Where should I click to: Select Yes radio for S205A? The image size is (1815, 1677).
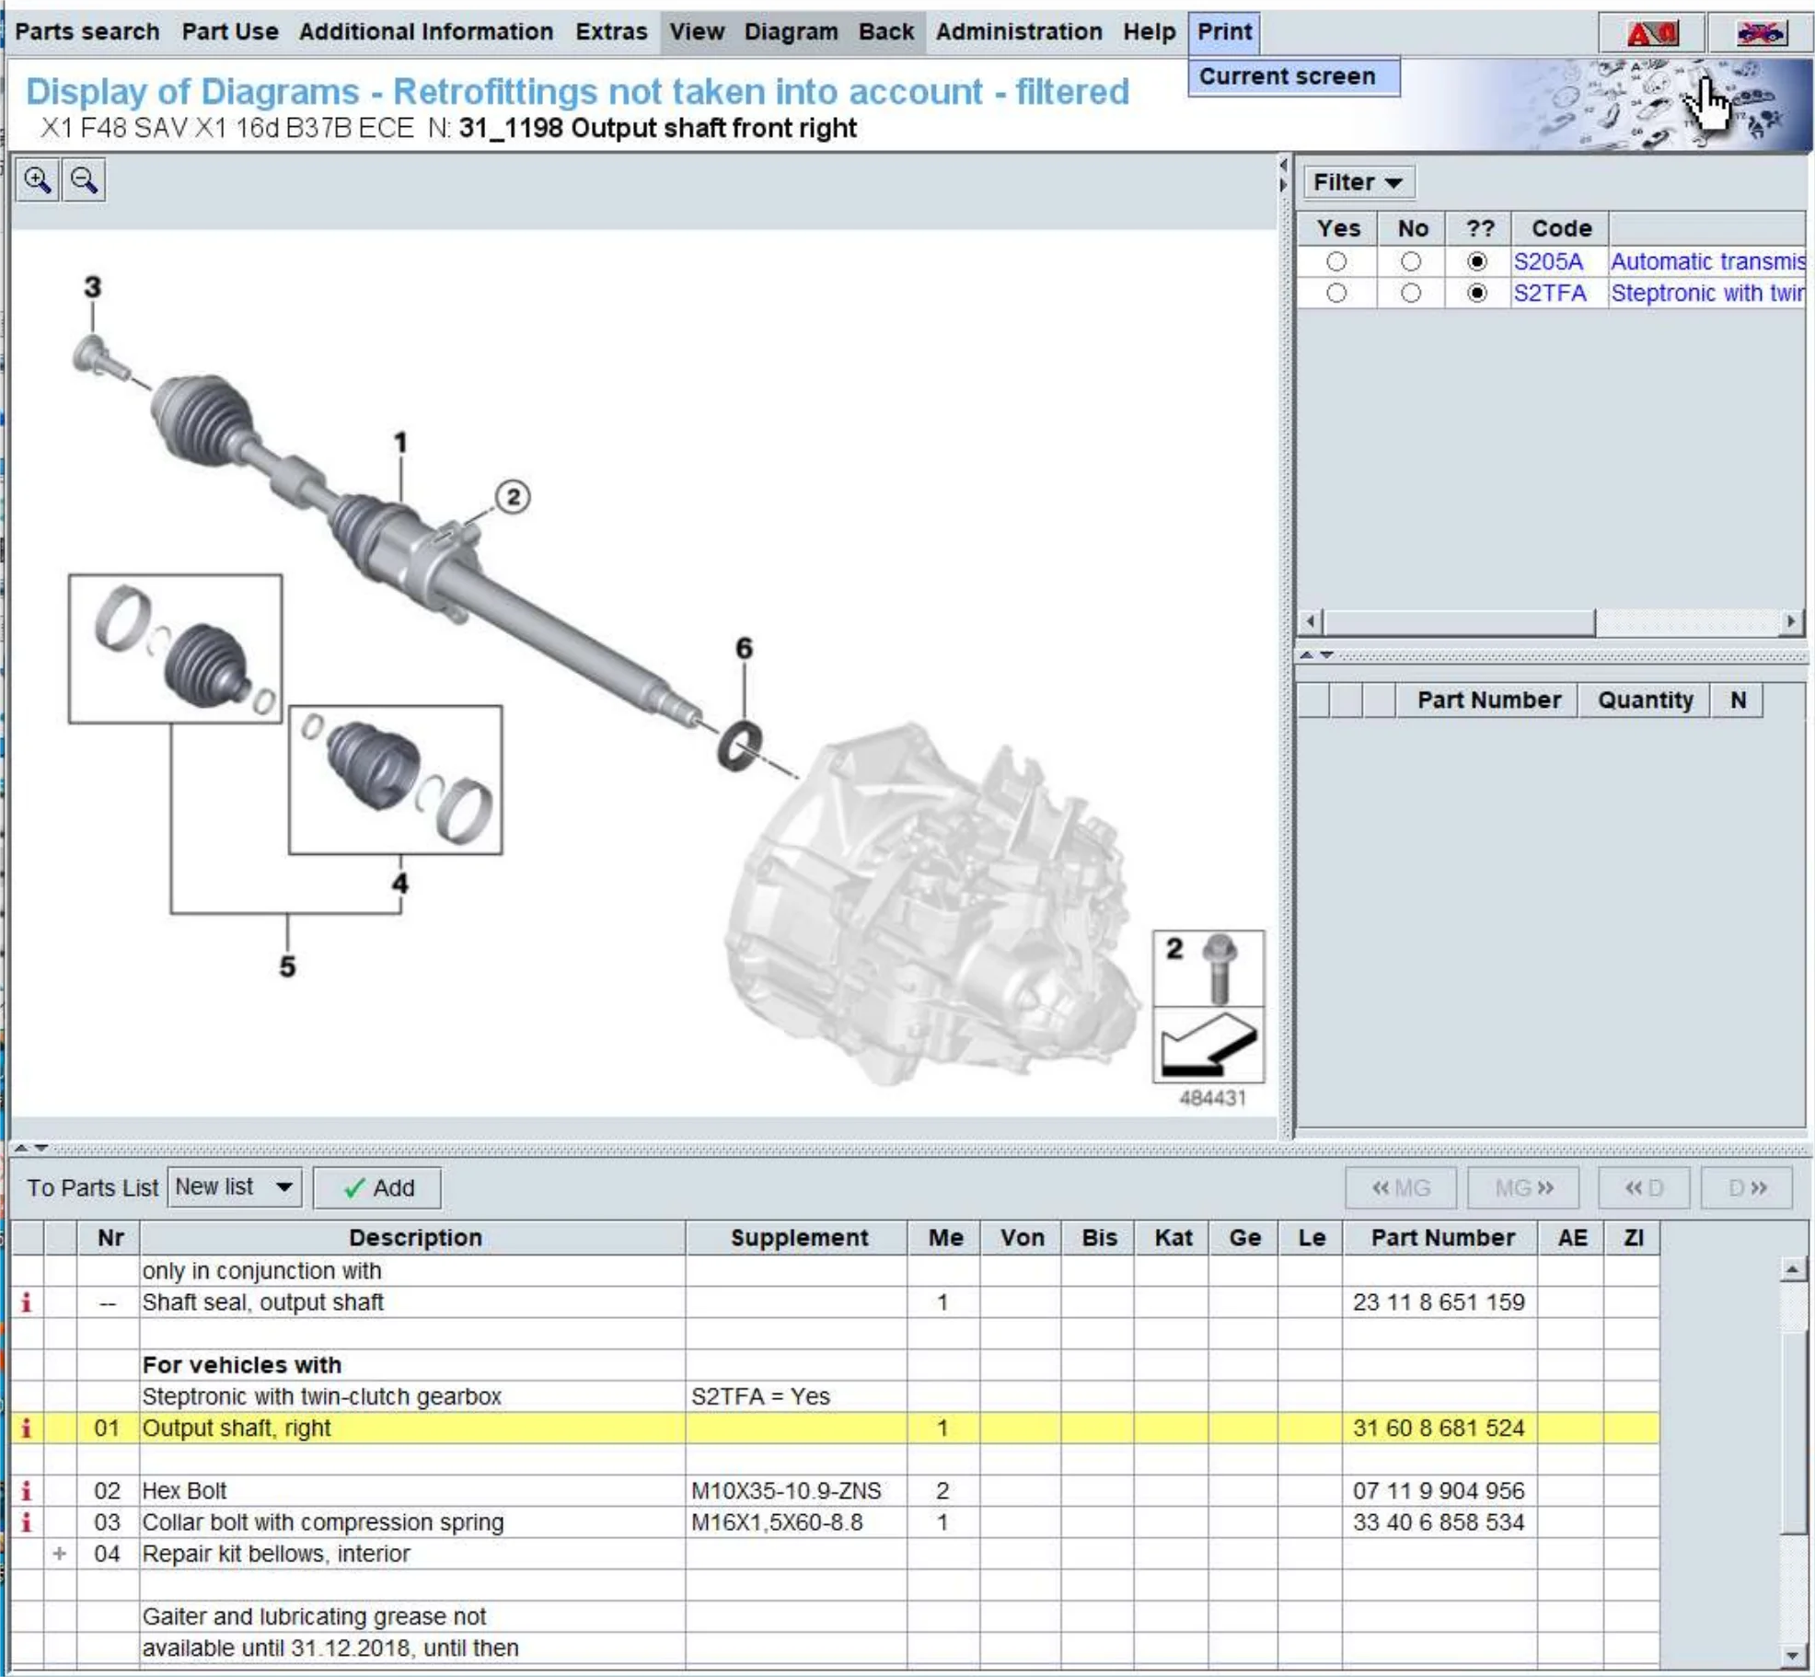[1336, 261]
